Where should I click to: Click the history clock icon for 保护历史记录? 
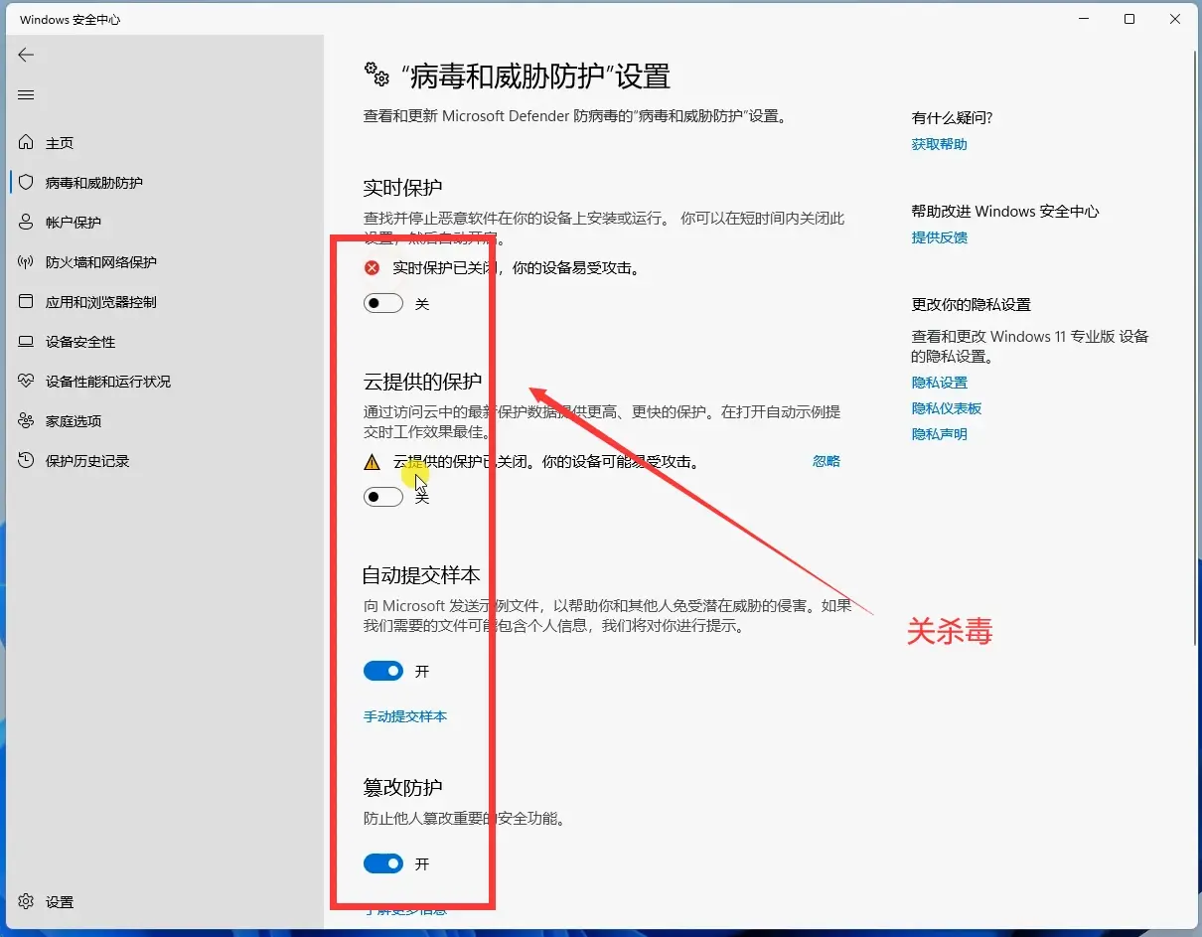[26, 461]
